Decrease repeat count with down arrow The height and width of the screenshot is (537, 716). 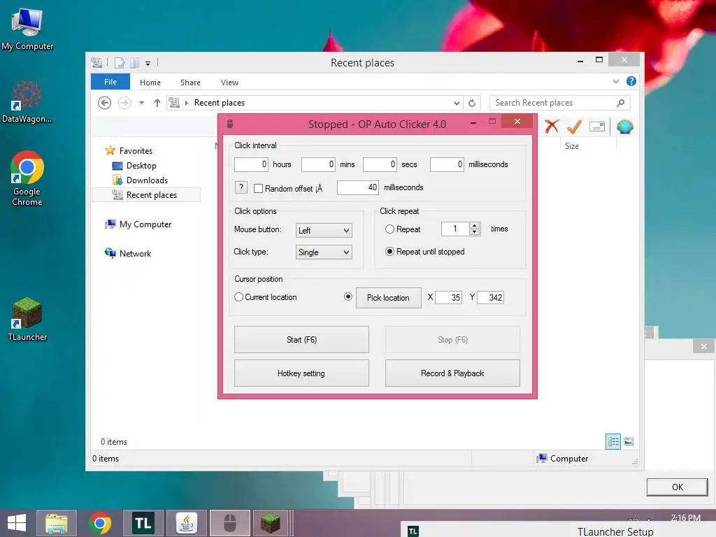tap(475, 232)
